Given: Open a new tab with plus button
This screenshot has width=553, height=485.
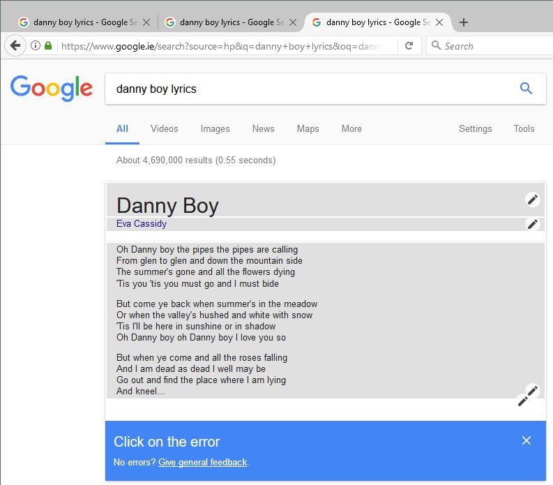Looking at the screenshot, I should pyautogui.click(x=464, y=22).
